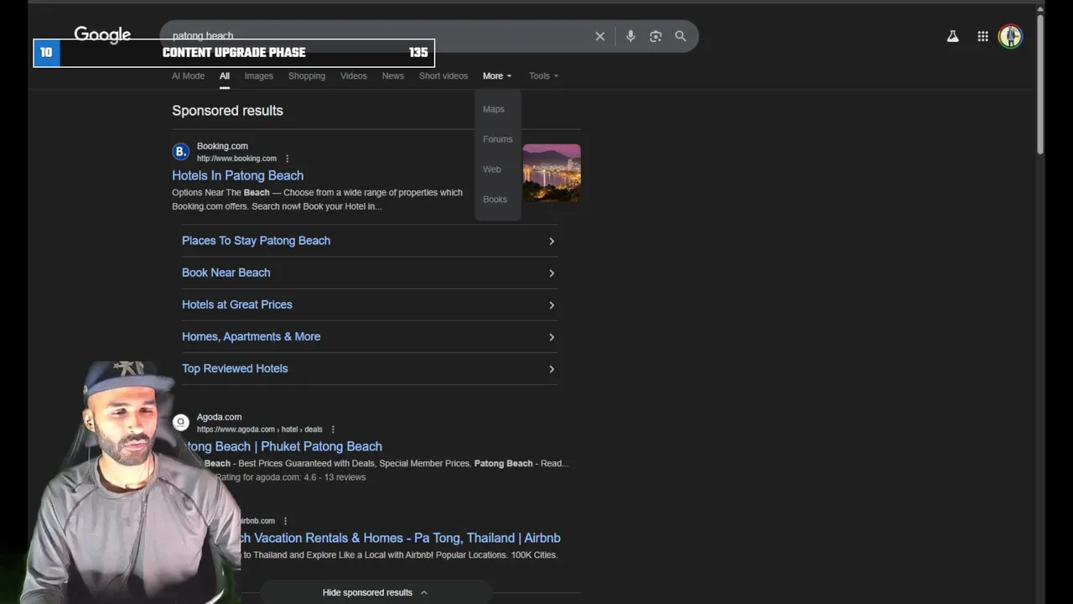The height and width of the screenshot is (604, 1073).
Task: Choose Forums from More menu
Action: (498, 139)
